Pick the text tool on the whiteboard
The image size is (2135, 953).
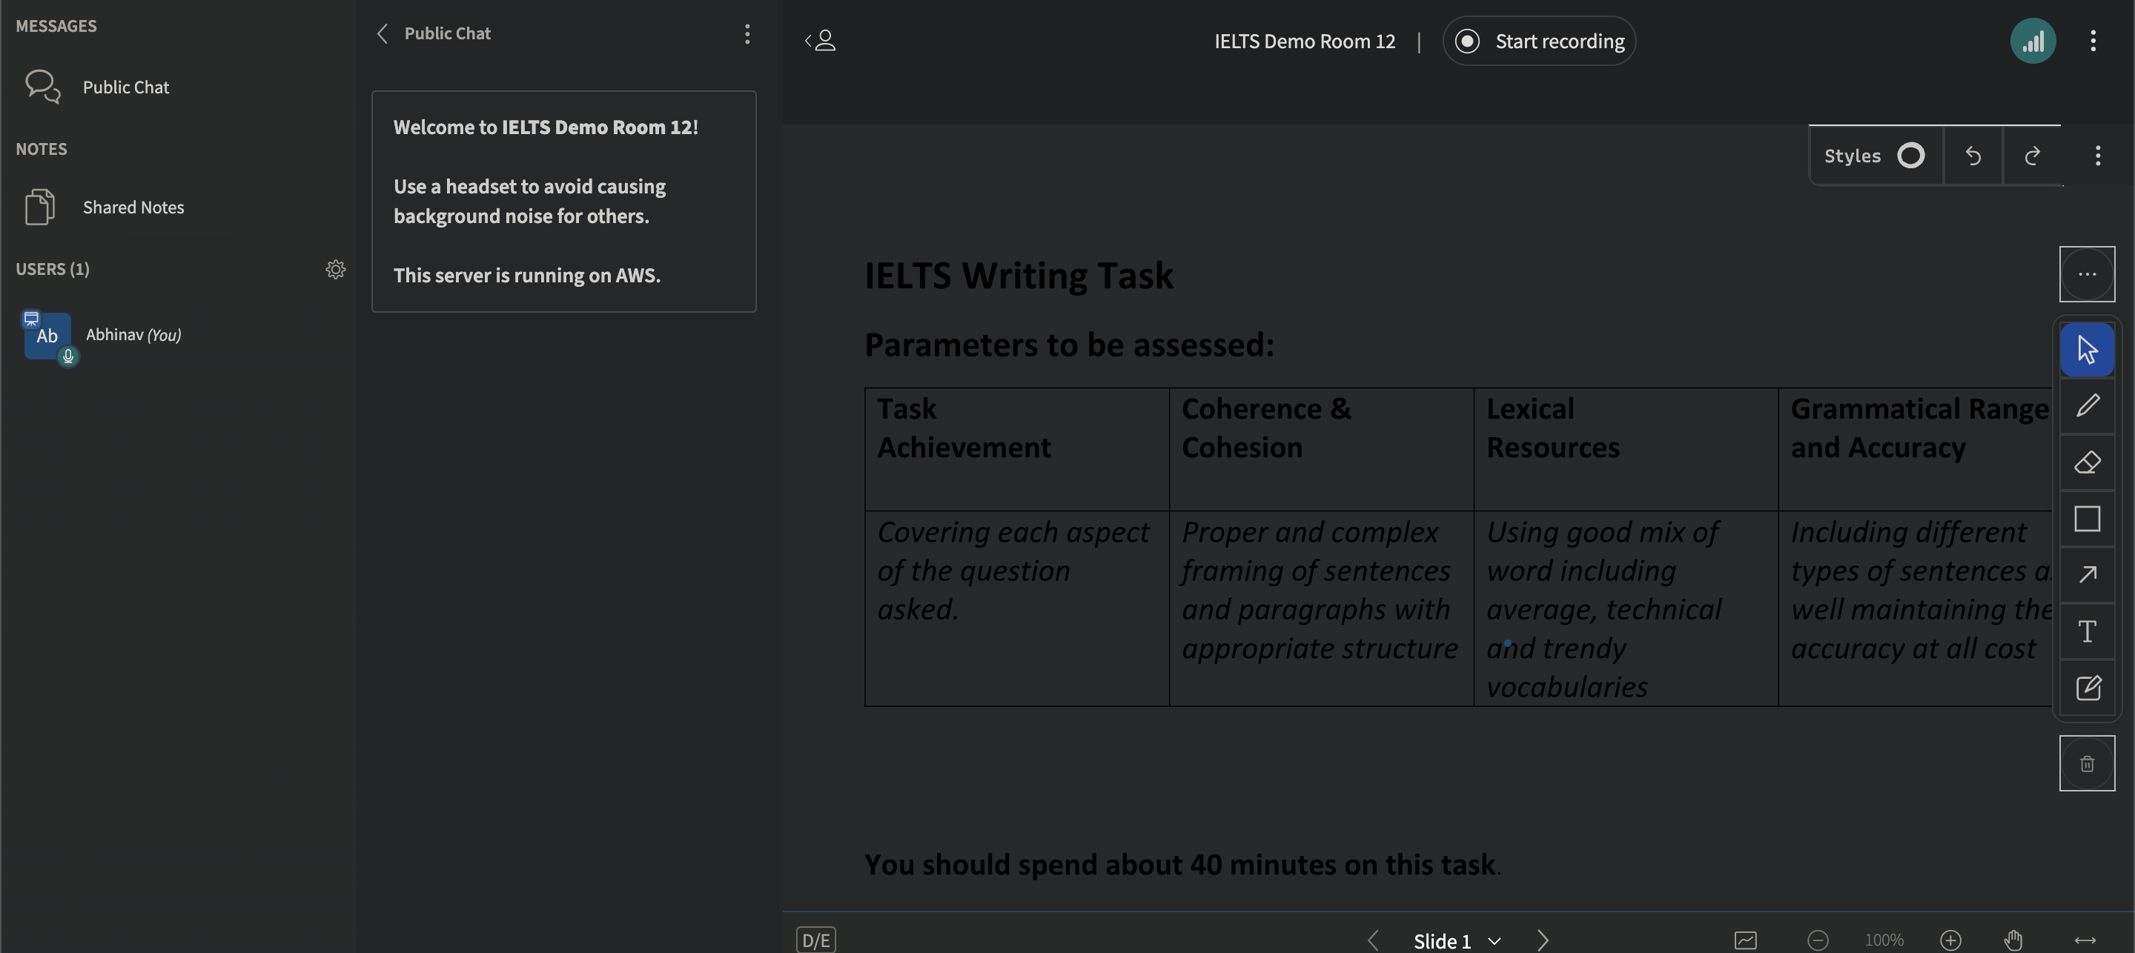tap(2087, 631)
